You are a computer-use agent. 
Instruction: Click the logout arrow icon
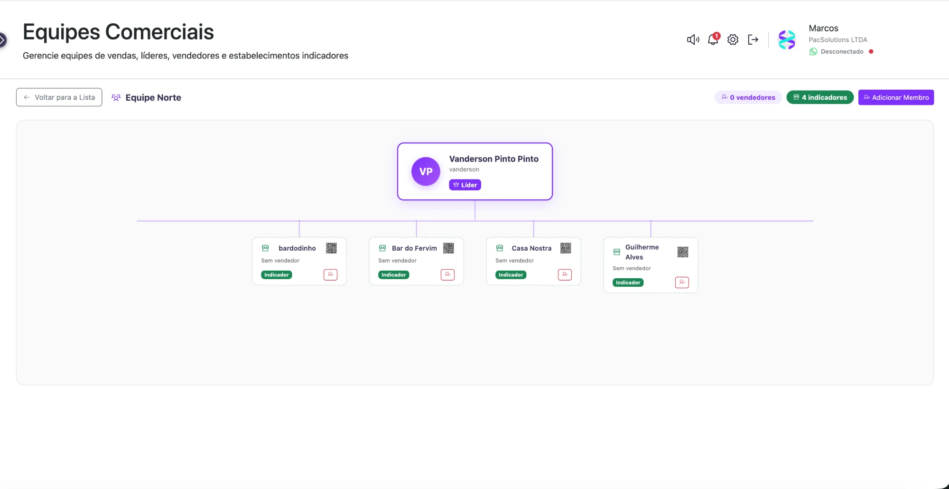[x=753, y=39]
